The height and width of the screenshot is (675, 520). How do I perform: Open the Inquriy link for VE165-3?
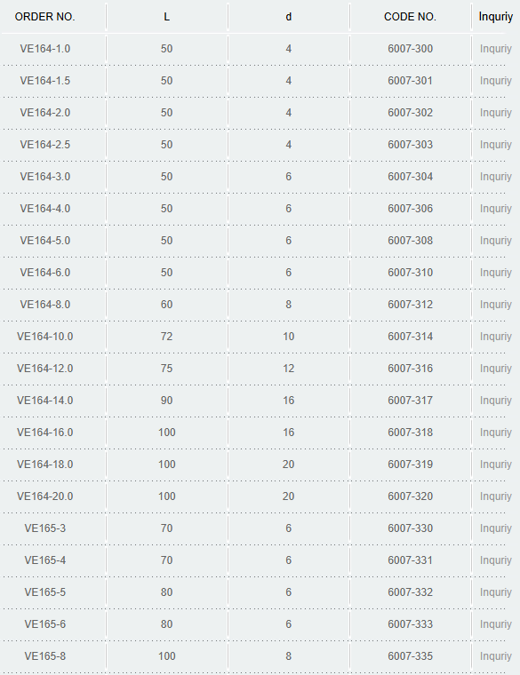[x=495, y=528]
